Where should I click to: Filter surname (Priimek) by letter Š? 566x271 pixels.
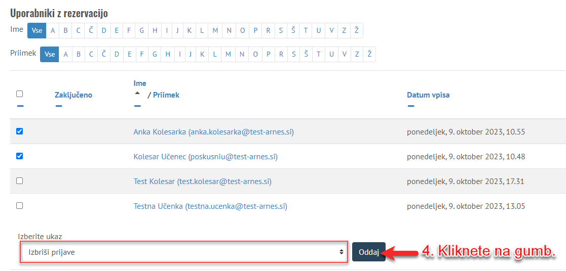tap(306, 54)
